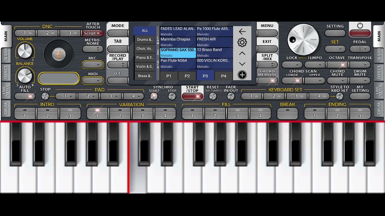
Task: Open the Setting button
Action: coord(335,33)
